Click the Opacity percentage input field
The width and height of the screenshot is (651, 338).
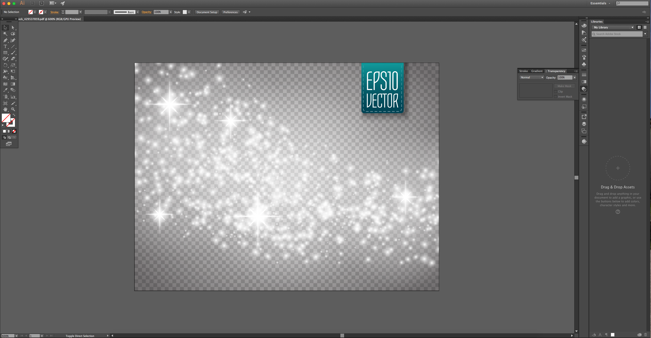[x=565, y=77]
